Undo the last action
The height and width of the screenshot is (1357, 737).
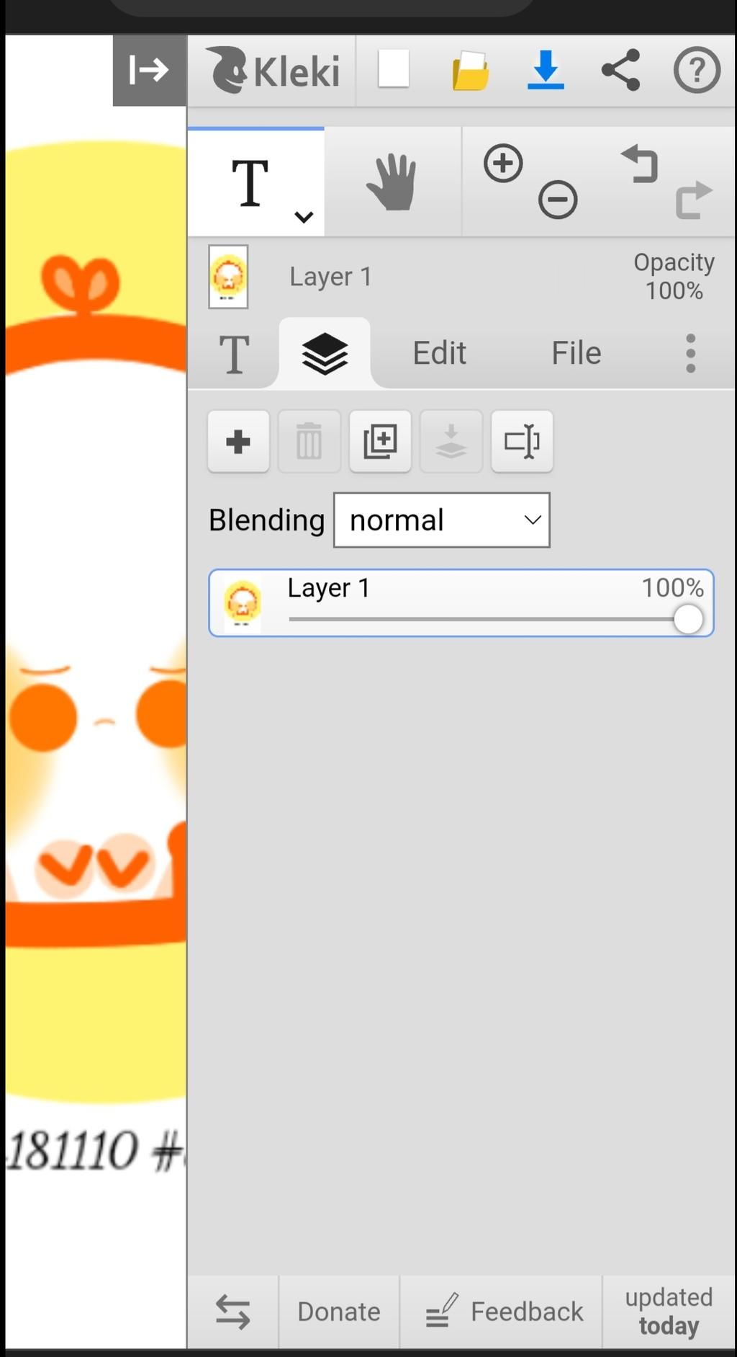click(x=640, y=164)
